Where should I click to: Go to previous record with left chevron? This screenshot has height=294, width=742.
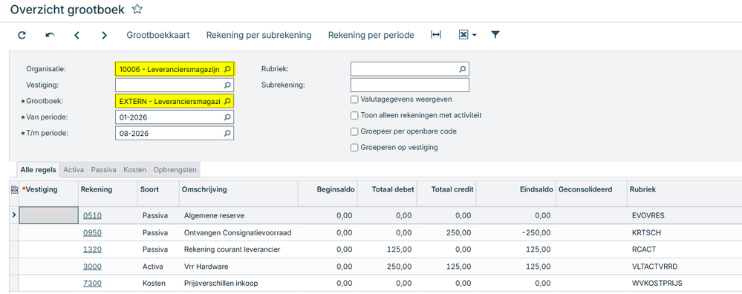[77, 35]
